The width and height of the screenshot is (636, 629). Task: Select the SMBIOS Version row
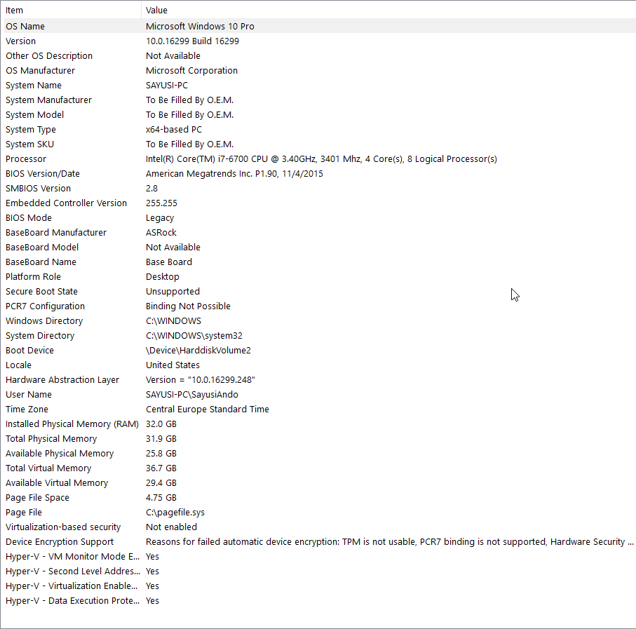(320, 188)
